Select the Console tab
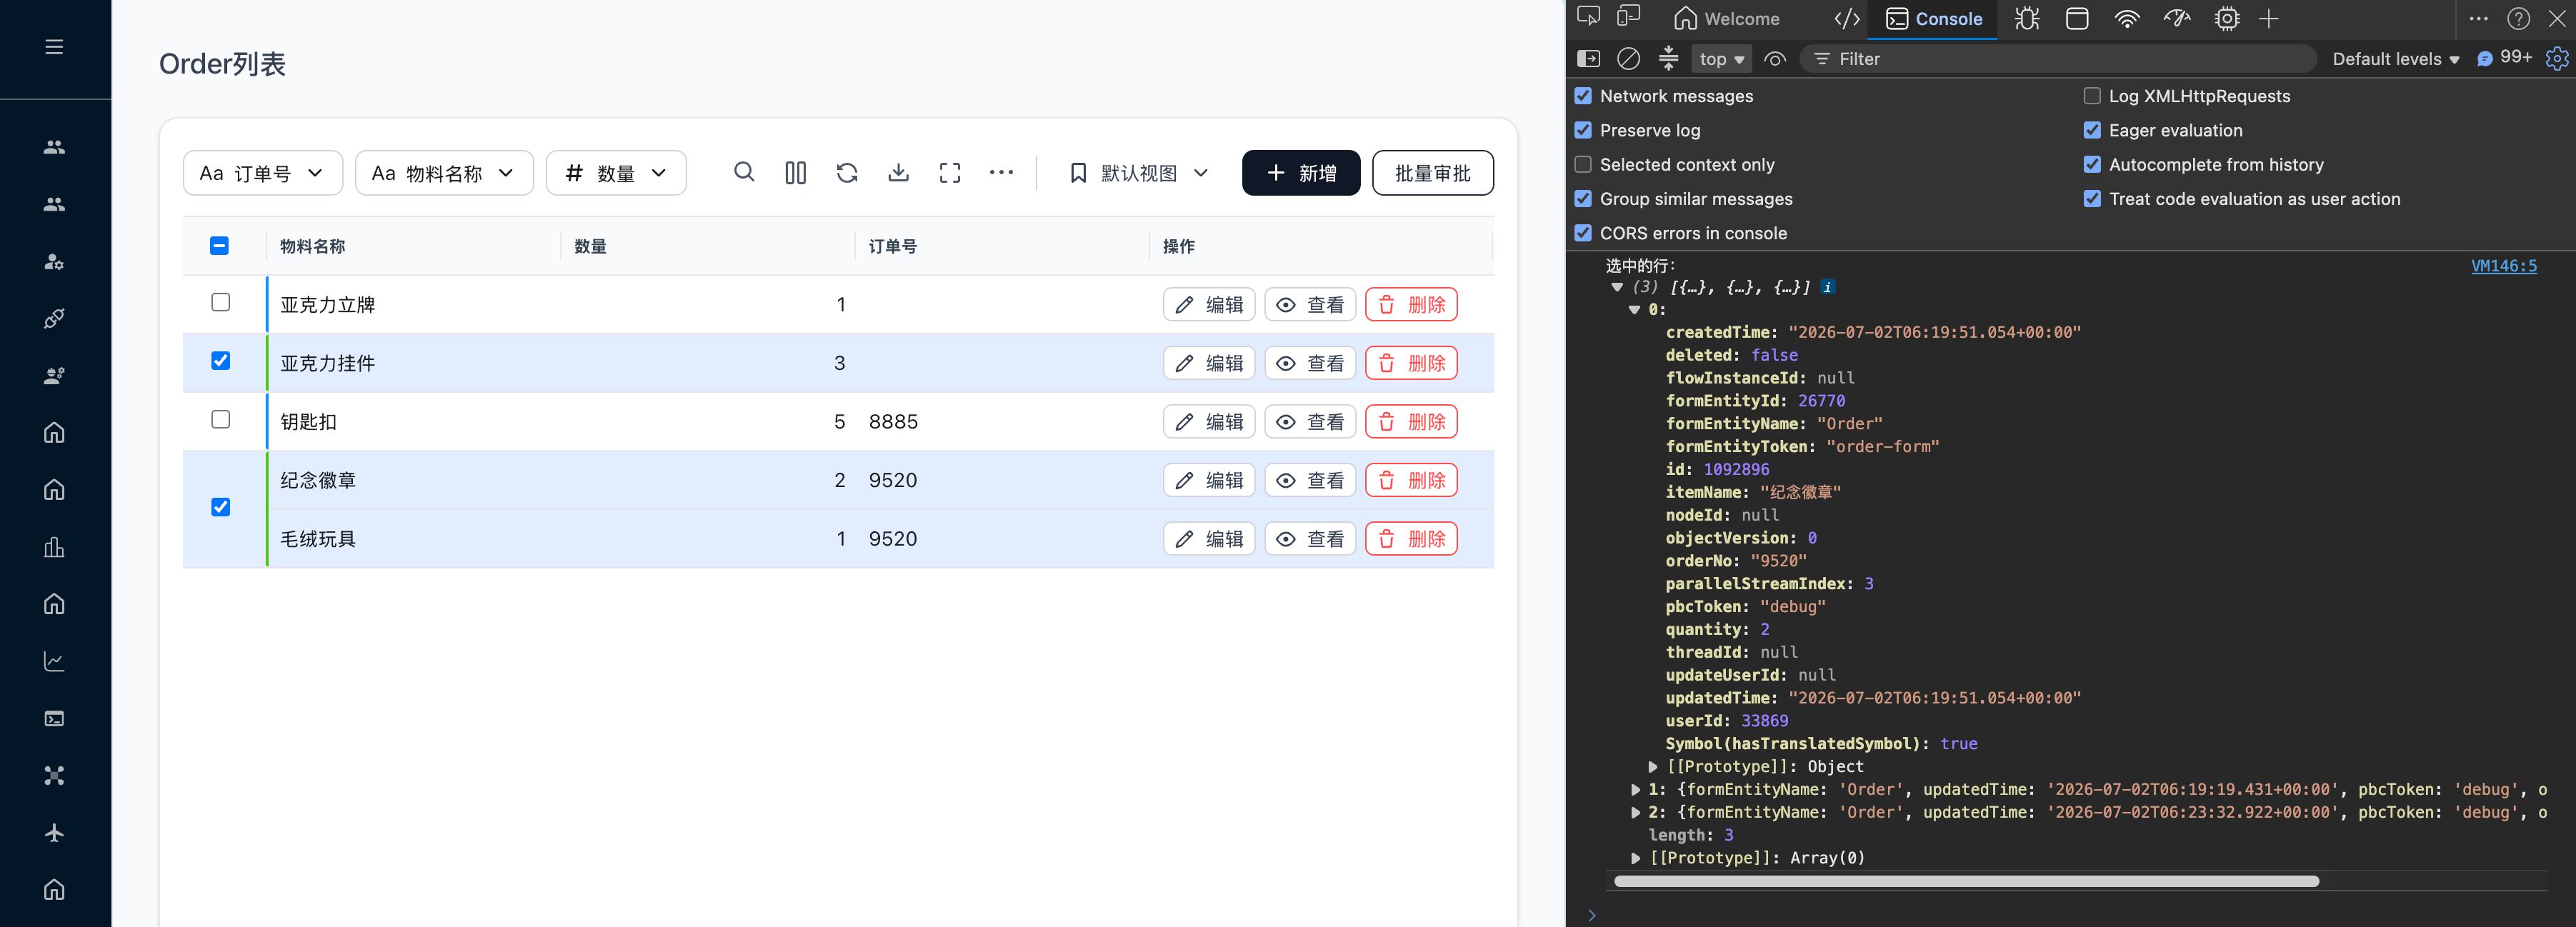Screen dimensions: 2576x927 [1934, 19]
